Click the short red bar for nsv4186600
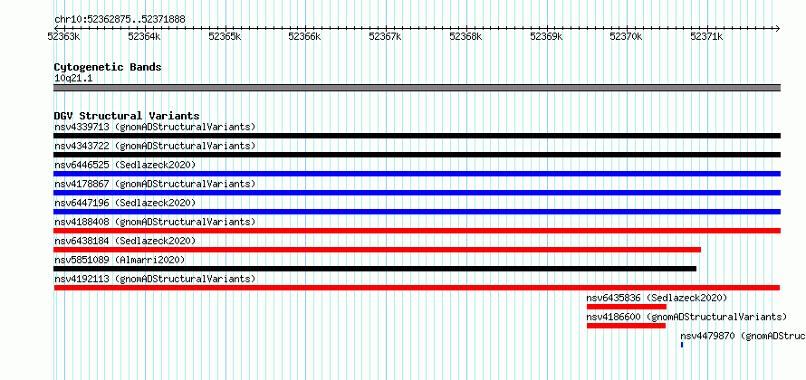Screen dimensions: 806x380 (x=626, y=326)
